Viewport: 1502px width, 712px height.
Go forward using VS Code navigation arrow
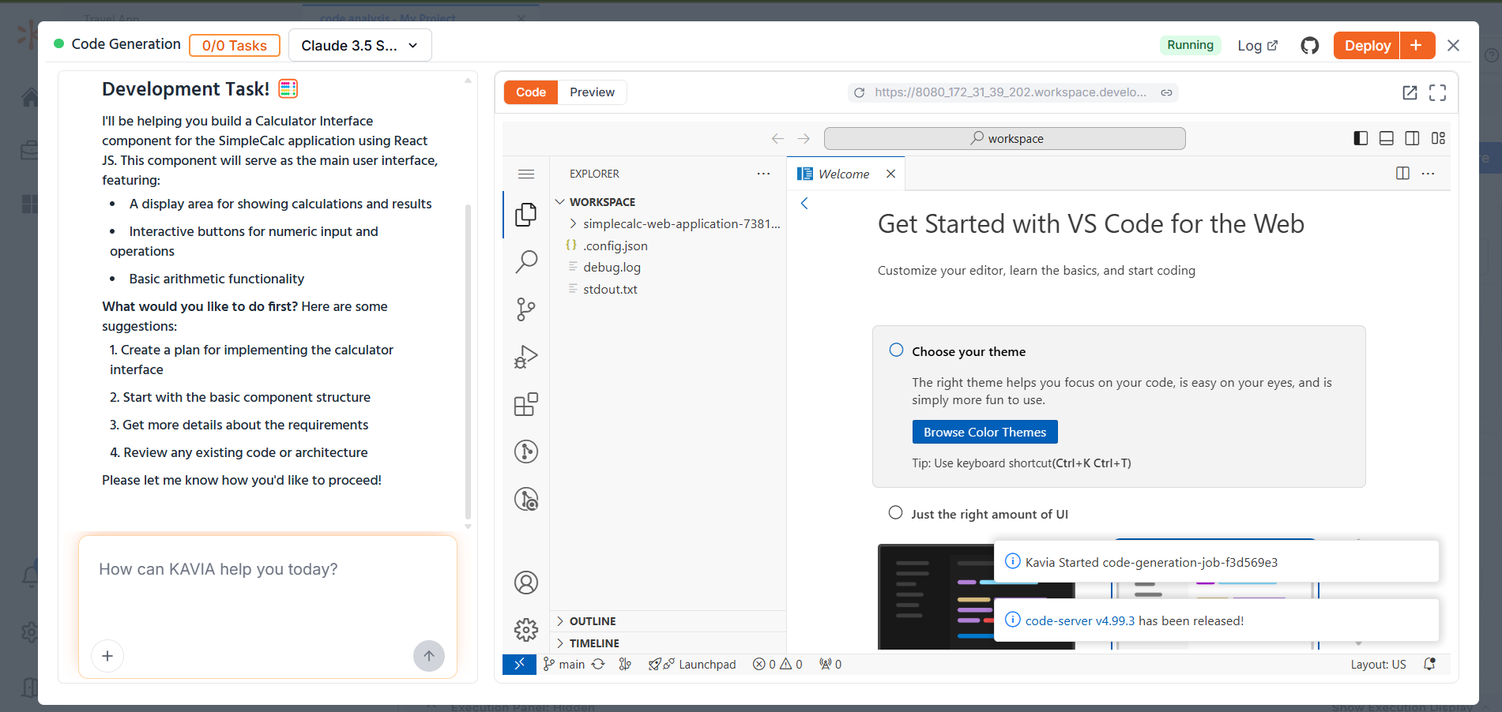click(804, 139)
